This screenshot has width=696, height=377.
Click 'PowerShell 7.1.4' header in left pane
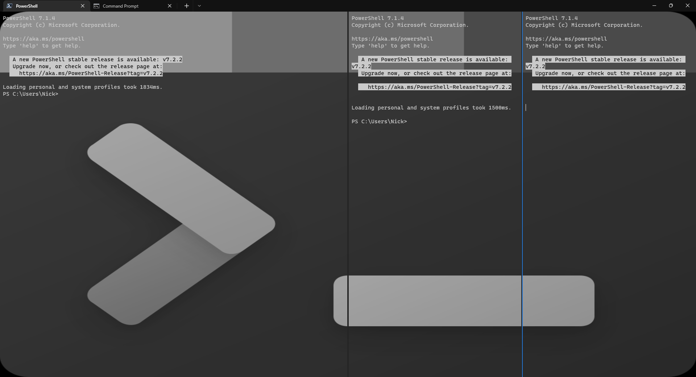[x=29, y=18]
